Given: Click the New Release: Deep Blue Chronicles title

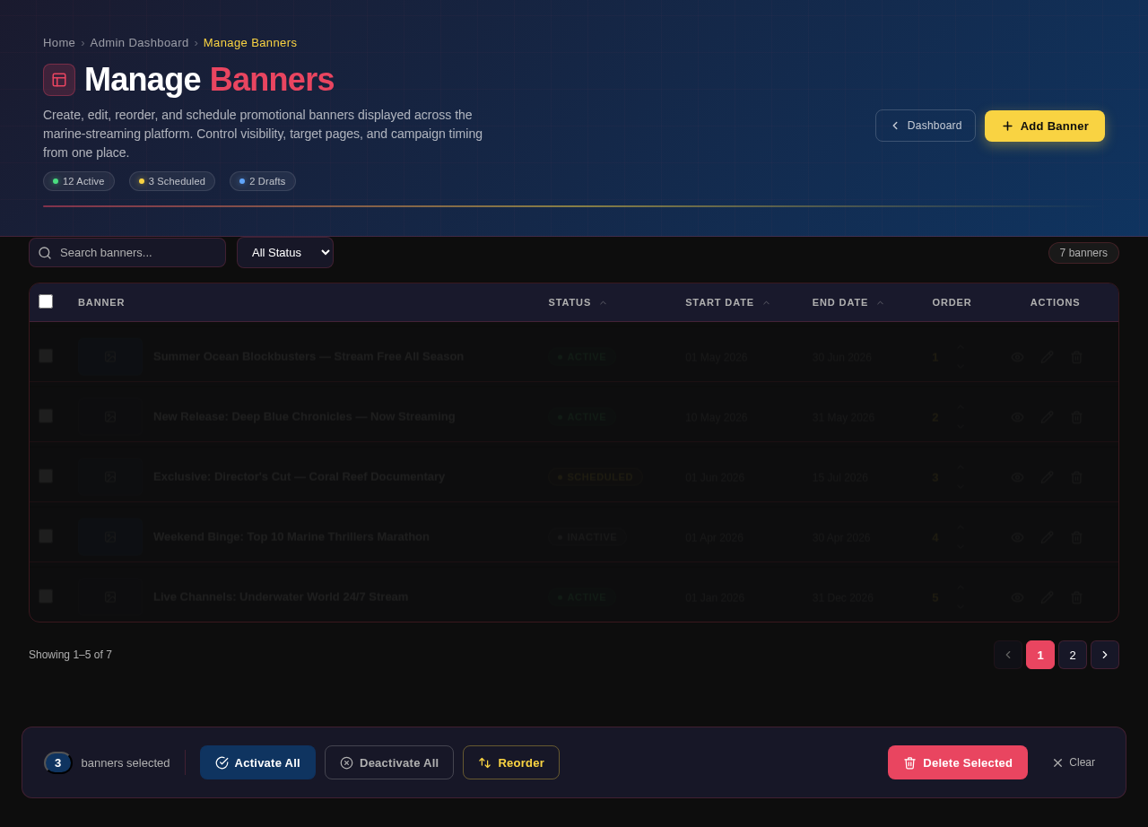Looking at the screenshot, I should (304, 416).
